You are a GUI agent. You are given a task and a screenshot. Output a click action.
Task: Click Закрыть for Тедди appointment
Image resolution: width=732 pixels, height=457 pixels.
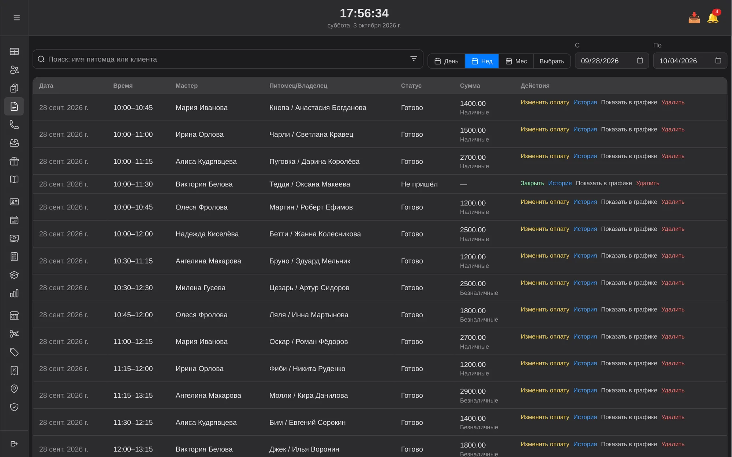pyautogui.click(x=532, y=183)
